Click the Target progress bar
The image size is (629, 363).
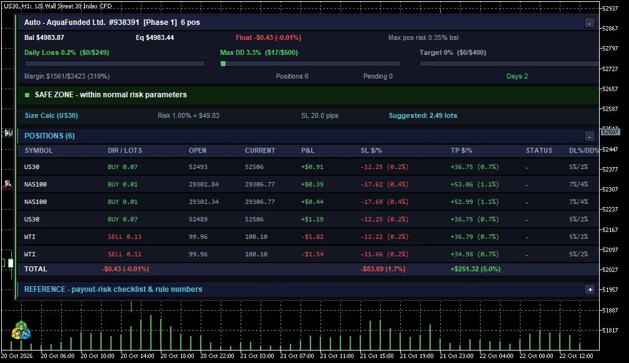coord(509,64)
